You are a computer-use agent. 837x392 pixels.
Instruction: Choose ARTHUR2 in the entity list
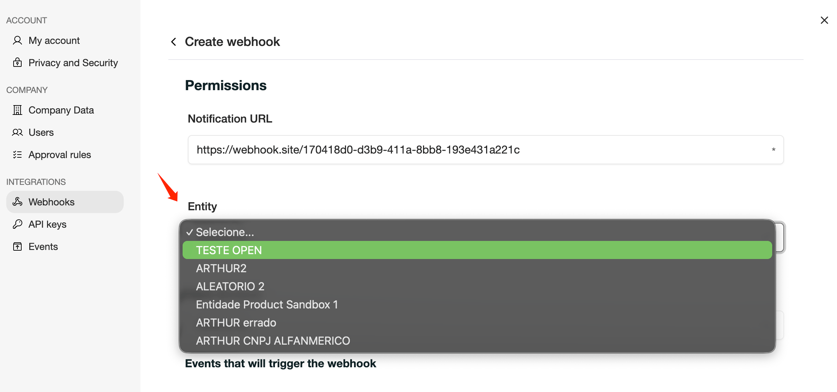[x=477, y=268]
